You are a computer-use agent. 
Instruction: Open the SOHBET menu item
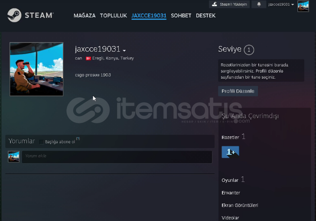pos(181,16)
